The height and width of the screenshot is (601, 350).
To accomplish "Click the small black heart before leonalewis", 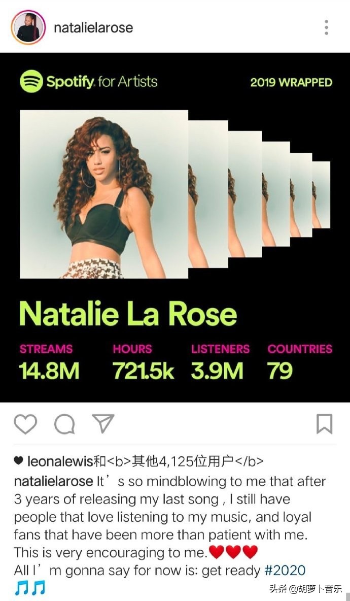I will (x=18, y=461).
